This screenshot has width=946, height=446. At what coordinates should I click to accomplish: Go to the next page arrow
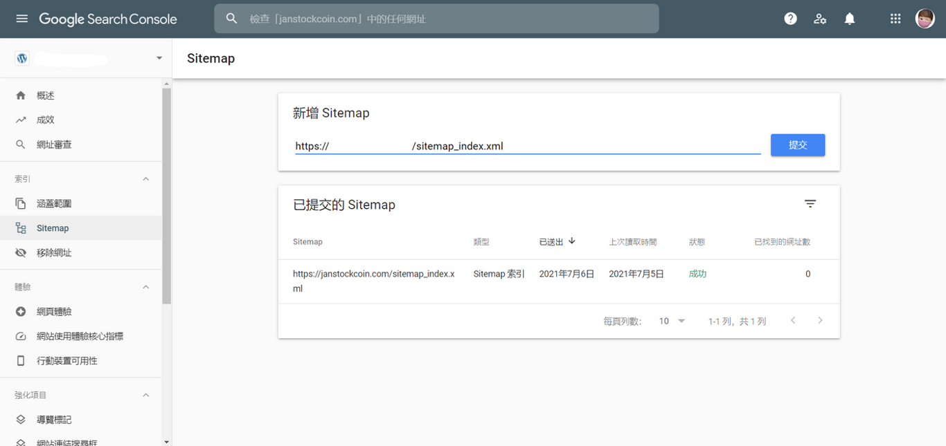click(x=820, y=320)
